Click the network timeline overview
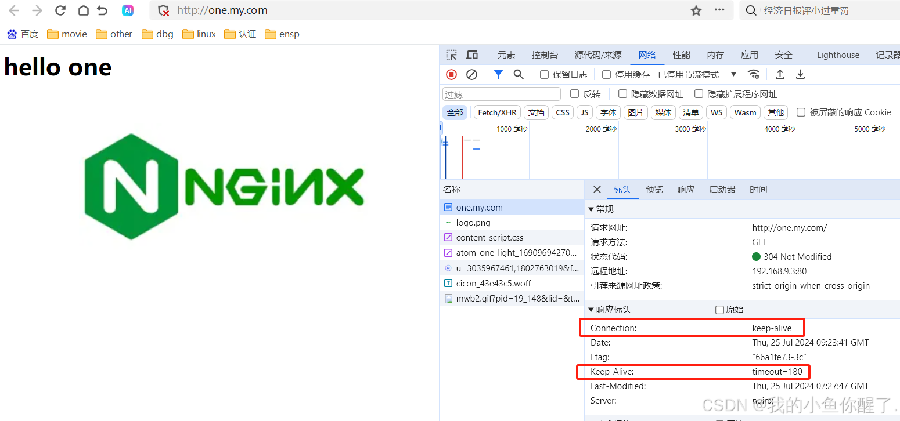This screenshot has width=900, height=421. (669, 151)
